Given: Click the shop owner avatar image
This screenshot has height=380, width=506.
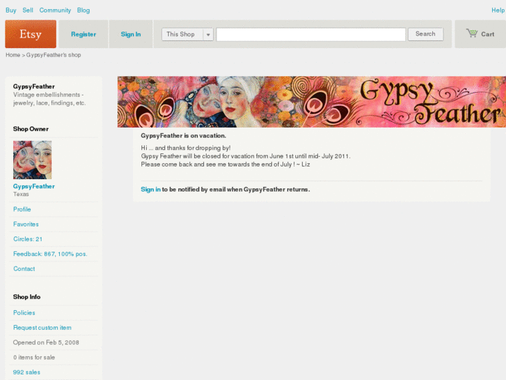Looking at the screenshot, I should coord(32,160).
